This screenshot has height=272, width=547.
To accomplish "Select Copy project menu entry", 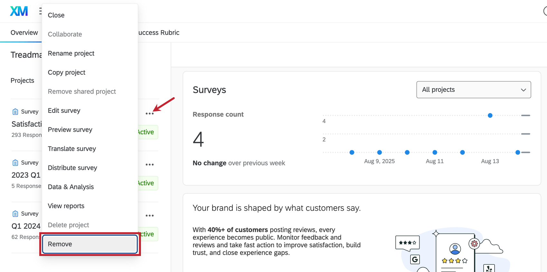I will pyautogui.click(x=67, y=72).
